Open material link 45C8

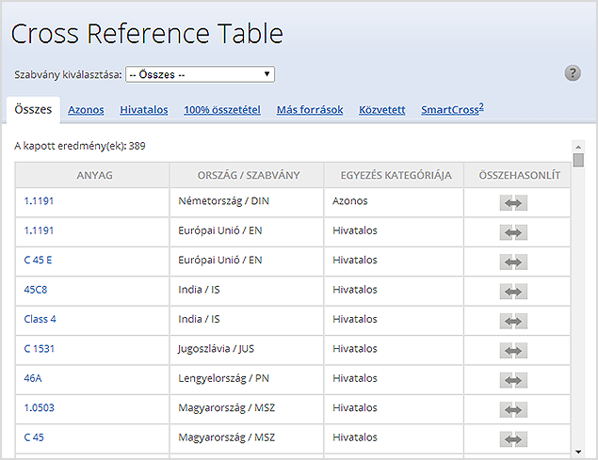coord(36,290)
